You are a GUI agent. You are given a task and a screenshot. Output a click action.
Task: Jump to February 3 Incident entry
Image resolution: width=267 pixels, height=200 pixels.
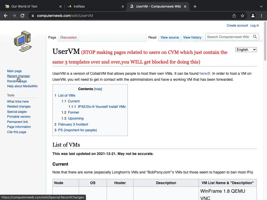73,124
